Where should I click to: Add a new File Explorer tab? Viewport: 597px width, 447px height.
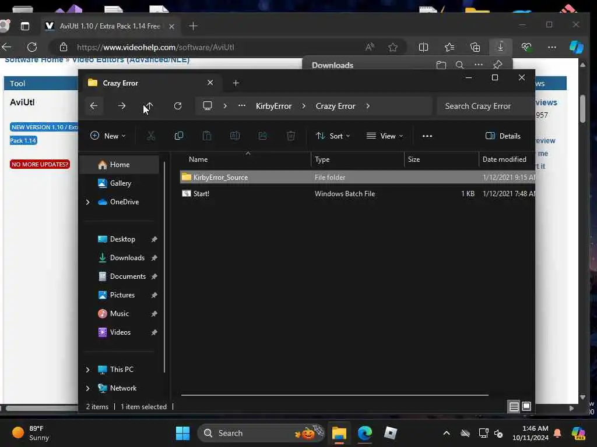[x=236, y=83]
